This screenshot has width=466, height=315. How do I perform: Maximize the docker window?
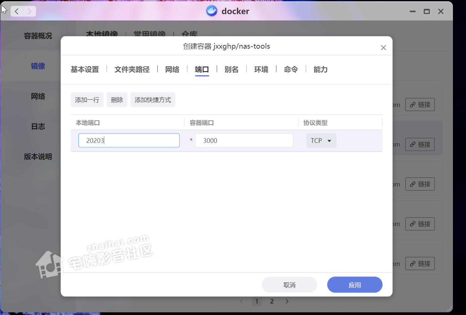click(427, 11)
